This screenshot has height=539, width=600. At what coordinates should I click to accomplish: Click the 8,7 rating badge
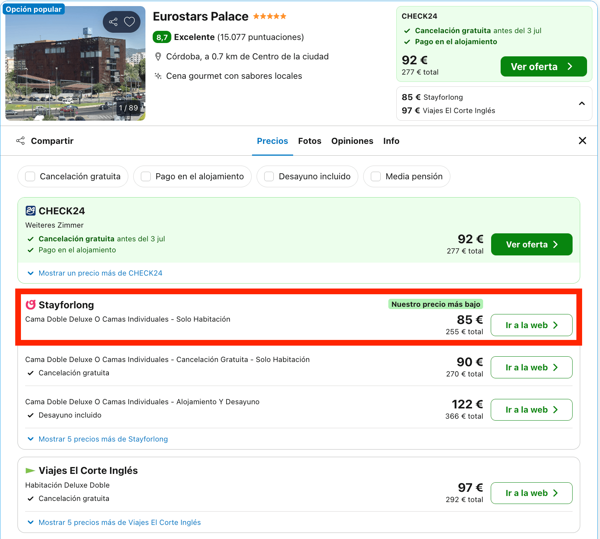(x=162, y=37)
